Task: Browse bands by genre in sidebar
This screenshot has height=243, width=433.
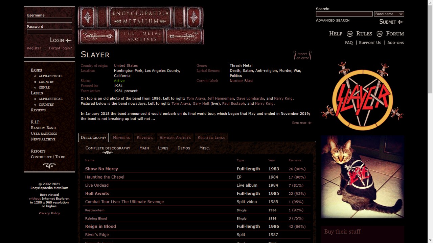Action: click(44, 87)
